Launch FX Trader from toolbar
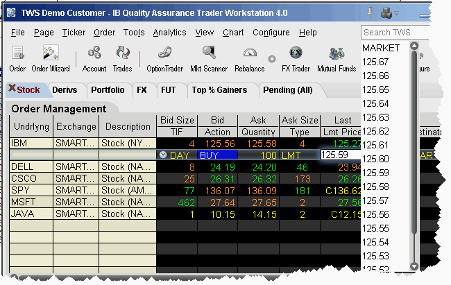The height and width of the screenshot is (285, 451). point(296,59)
